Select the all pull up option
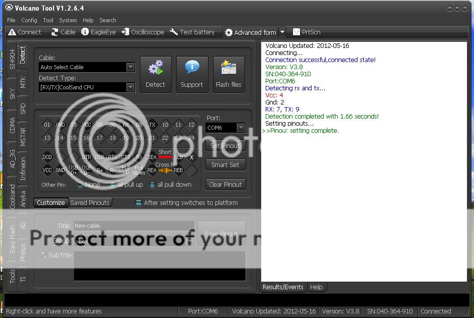Viewport: 474px width, 318px height. point(112,185)
